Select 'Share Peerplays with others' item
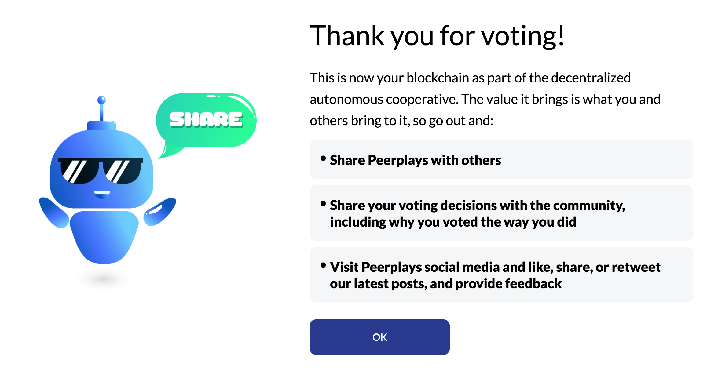This screenshot has height=386, width=718. pyautogui.click(x=415, y=160)
